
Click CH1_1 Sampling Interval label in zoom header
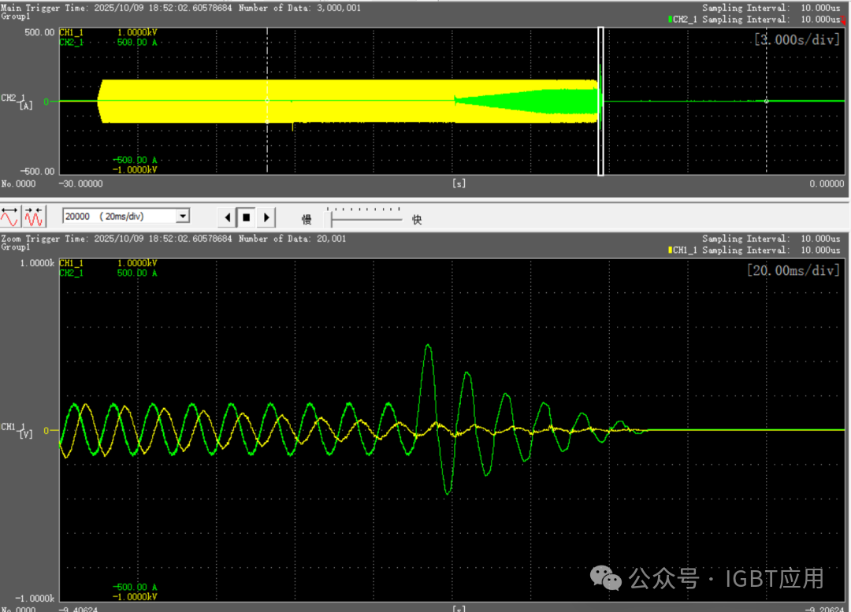click(x=754, y=250)
